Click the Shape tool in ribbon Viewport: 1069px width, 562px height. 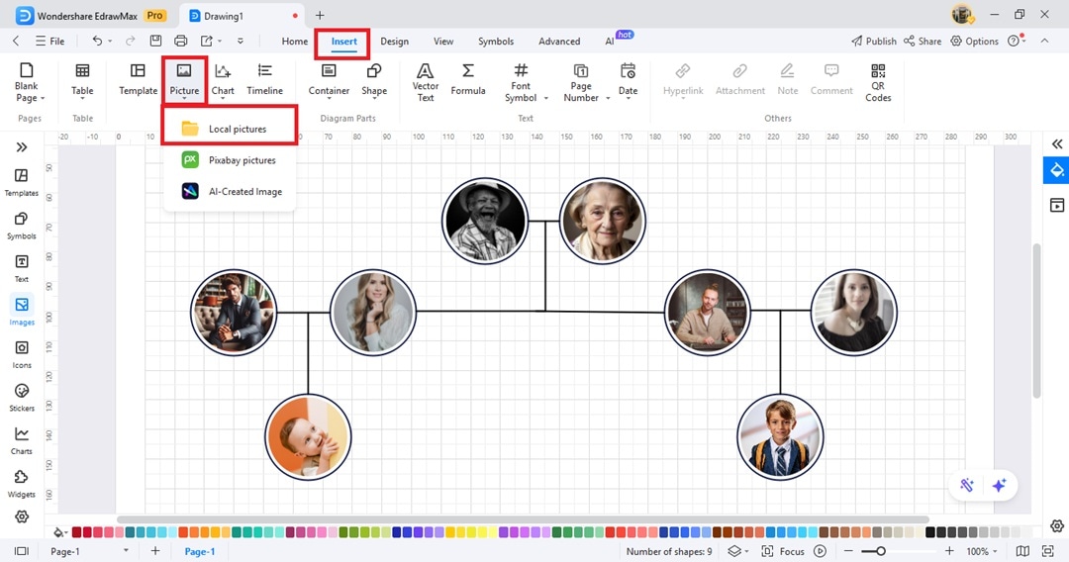click(373, 80)
